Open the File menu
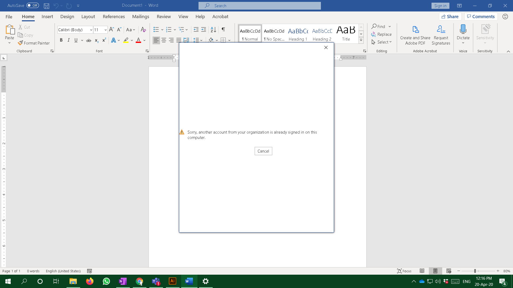 (9, 17)
